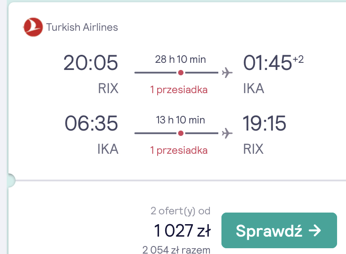Click the 1 027 zł price
Viewport: 346px width, 254px height.
pos(183,230)
